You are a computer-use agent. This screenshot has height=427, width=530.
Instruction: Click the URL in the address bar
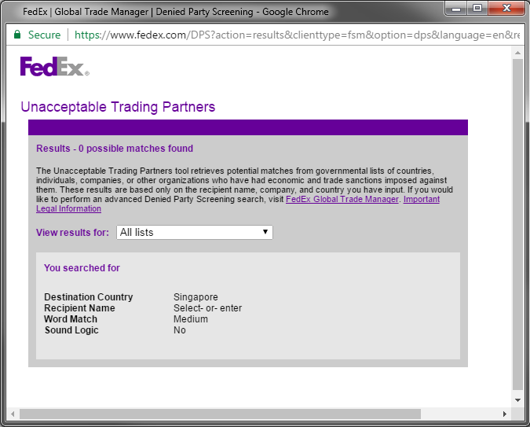pos(297,35)
